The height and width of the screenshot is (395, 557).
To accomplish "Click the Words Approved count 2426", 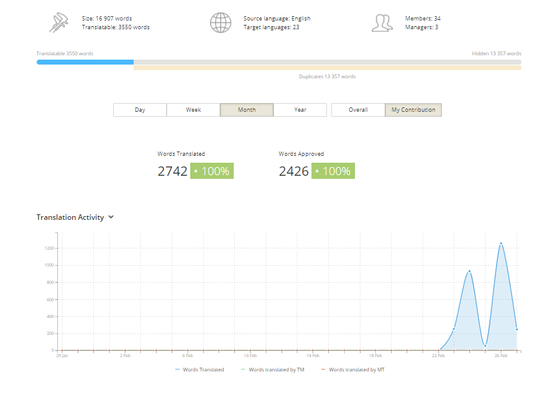I will point(294,171).
